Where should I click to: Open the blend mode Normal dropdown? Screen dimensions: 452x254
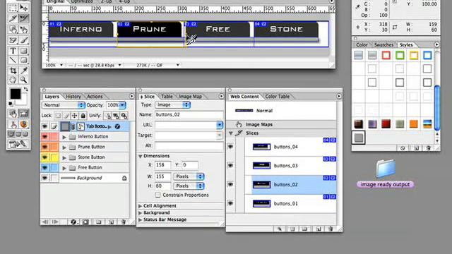[64, 105]
